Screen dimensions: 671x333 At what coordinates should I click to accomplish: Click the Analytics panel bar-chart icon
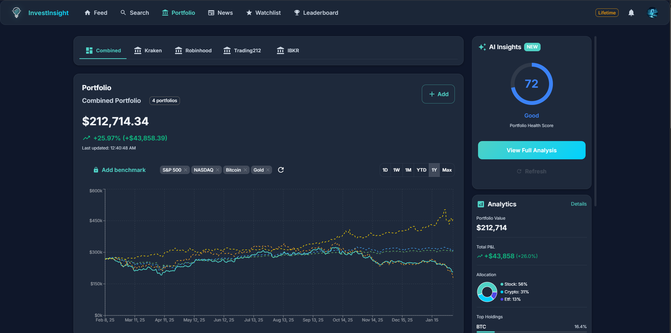[x=480, y=204]
